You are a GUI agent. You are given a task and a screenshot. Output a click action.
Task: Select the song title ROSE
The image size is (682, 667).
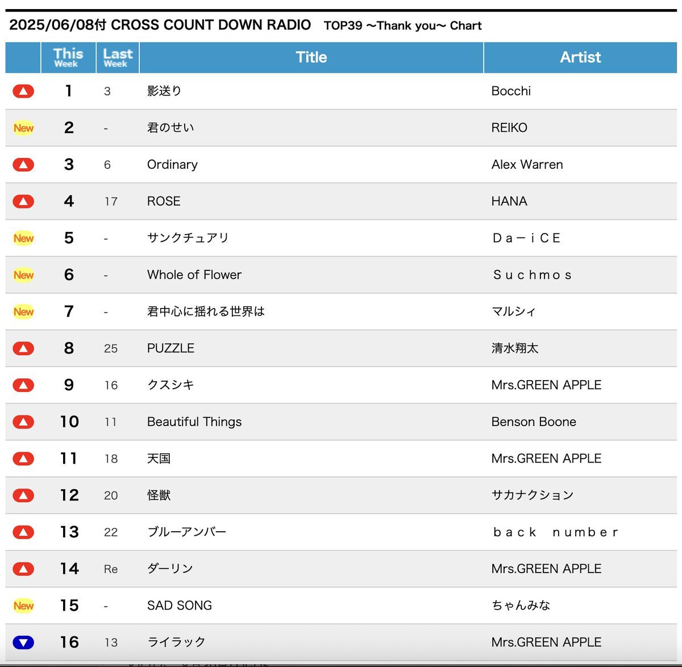164,201
